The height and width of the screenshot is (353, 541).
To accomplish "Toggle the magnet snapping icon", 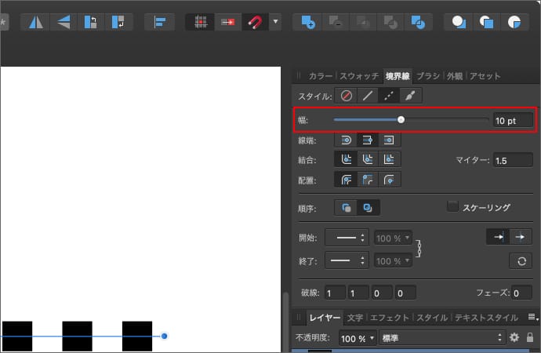I will click(x=254, y=22).
